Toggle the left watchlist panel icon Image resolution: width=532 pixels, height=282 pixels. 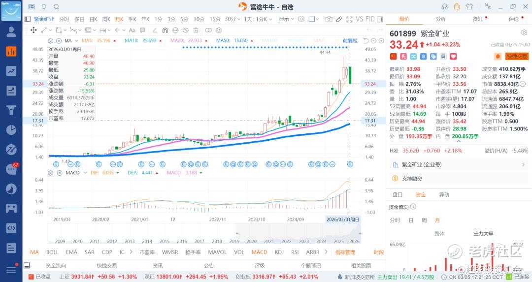point(28,19)
